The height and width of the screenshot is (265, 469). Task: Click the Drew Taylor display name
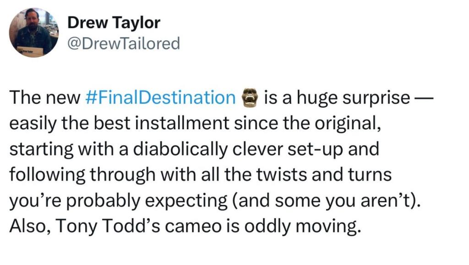pyautogui.click(x=114, y=23)
